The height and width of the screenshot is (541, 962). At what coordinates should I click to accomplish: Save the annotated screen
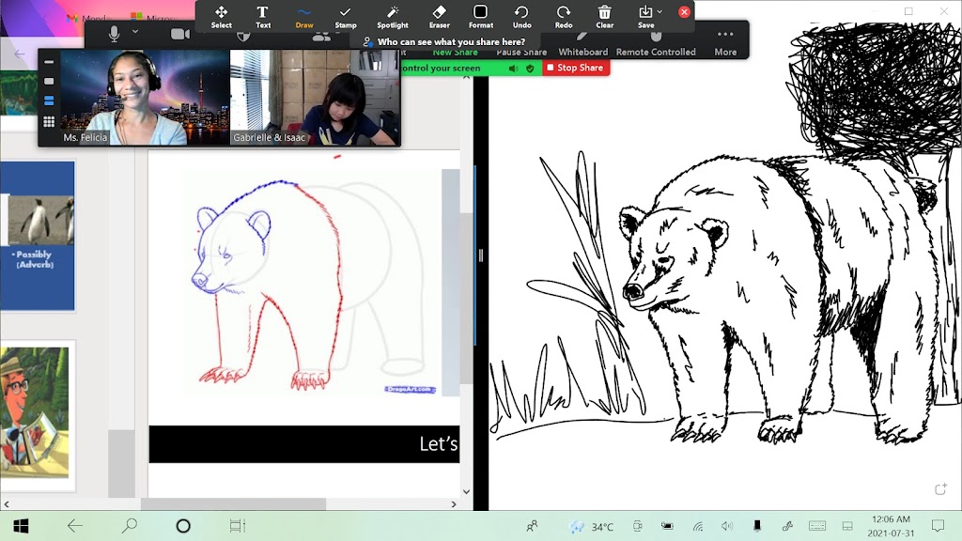[x=645, y=17]
